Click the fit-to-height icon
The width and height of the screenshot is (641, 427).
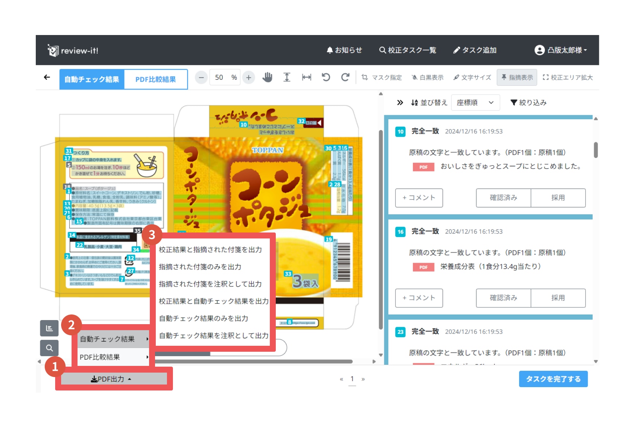point(287,78)
